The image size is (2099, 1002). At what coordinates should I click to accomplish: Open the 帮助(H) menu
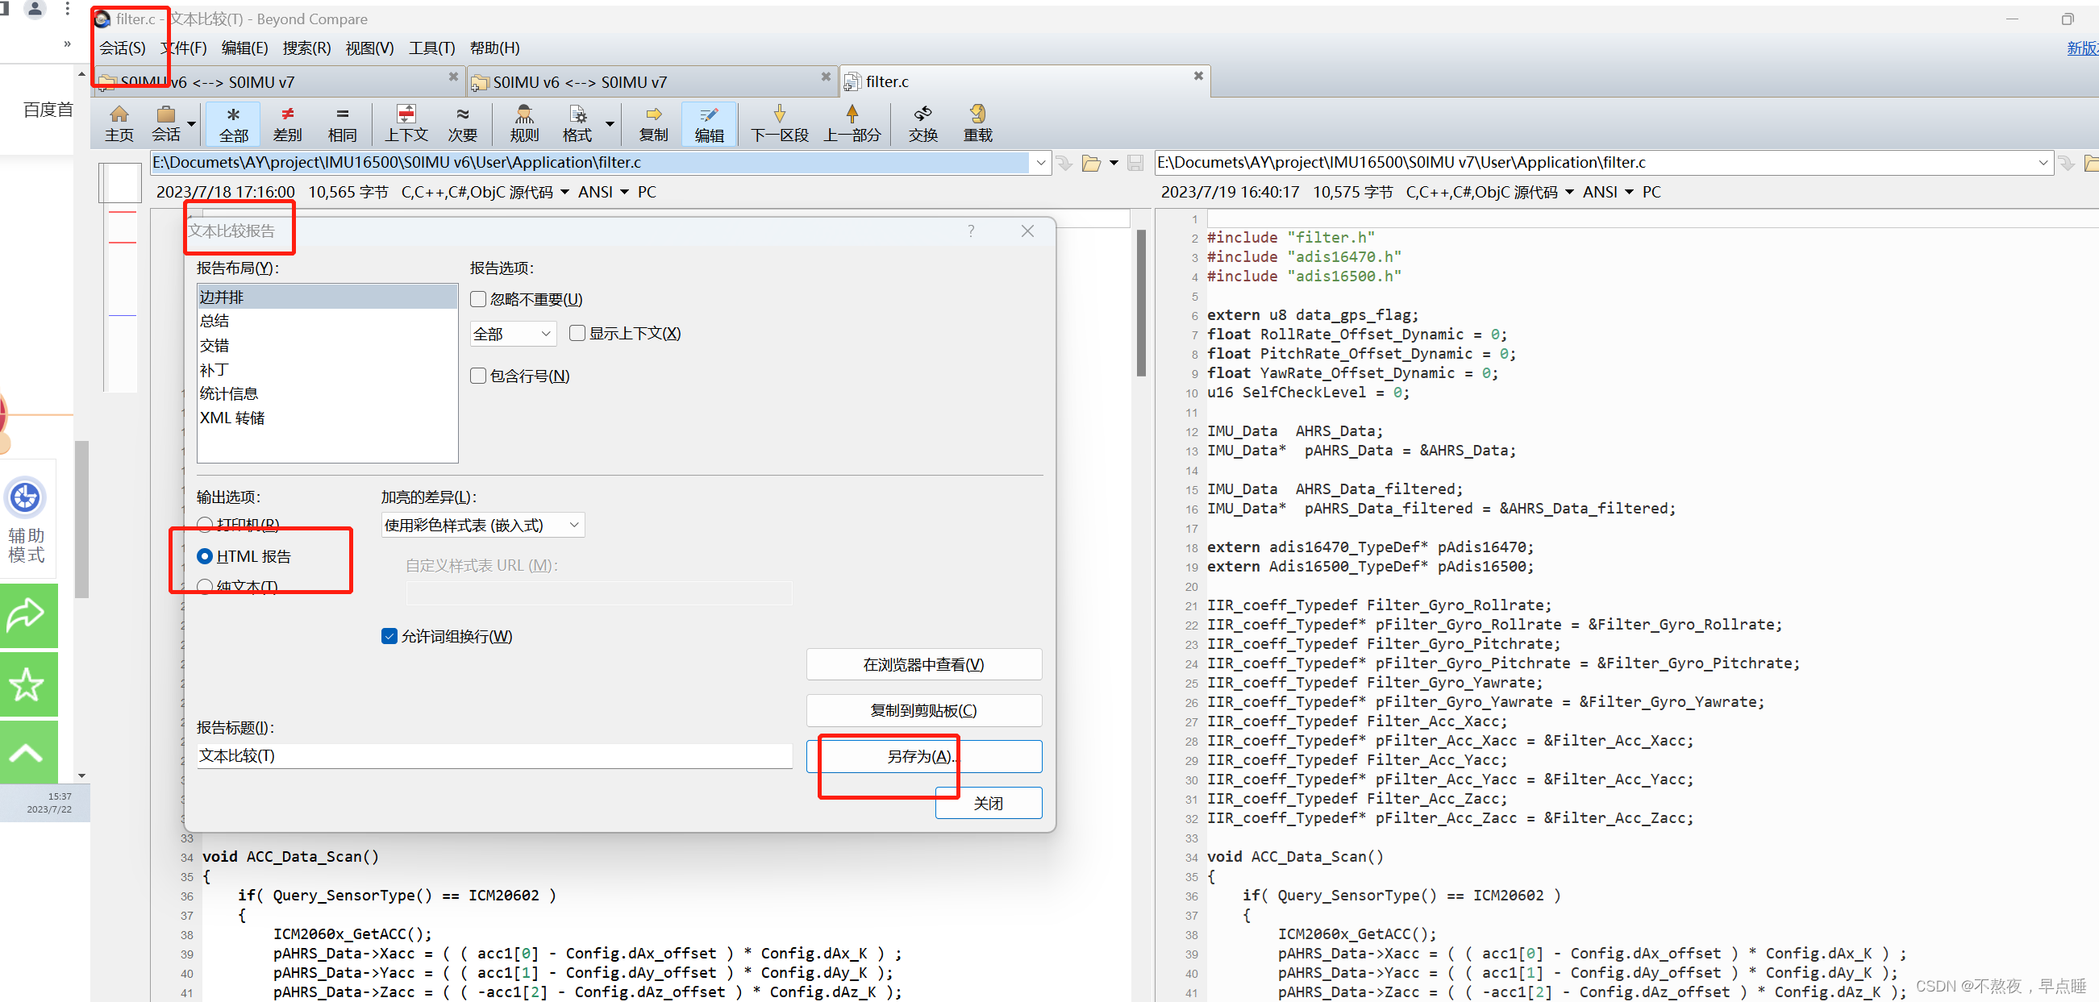[494, 48]
